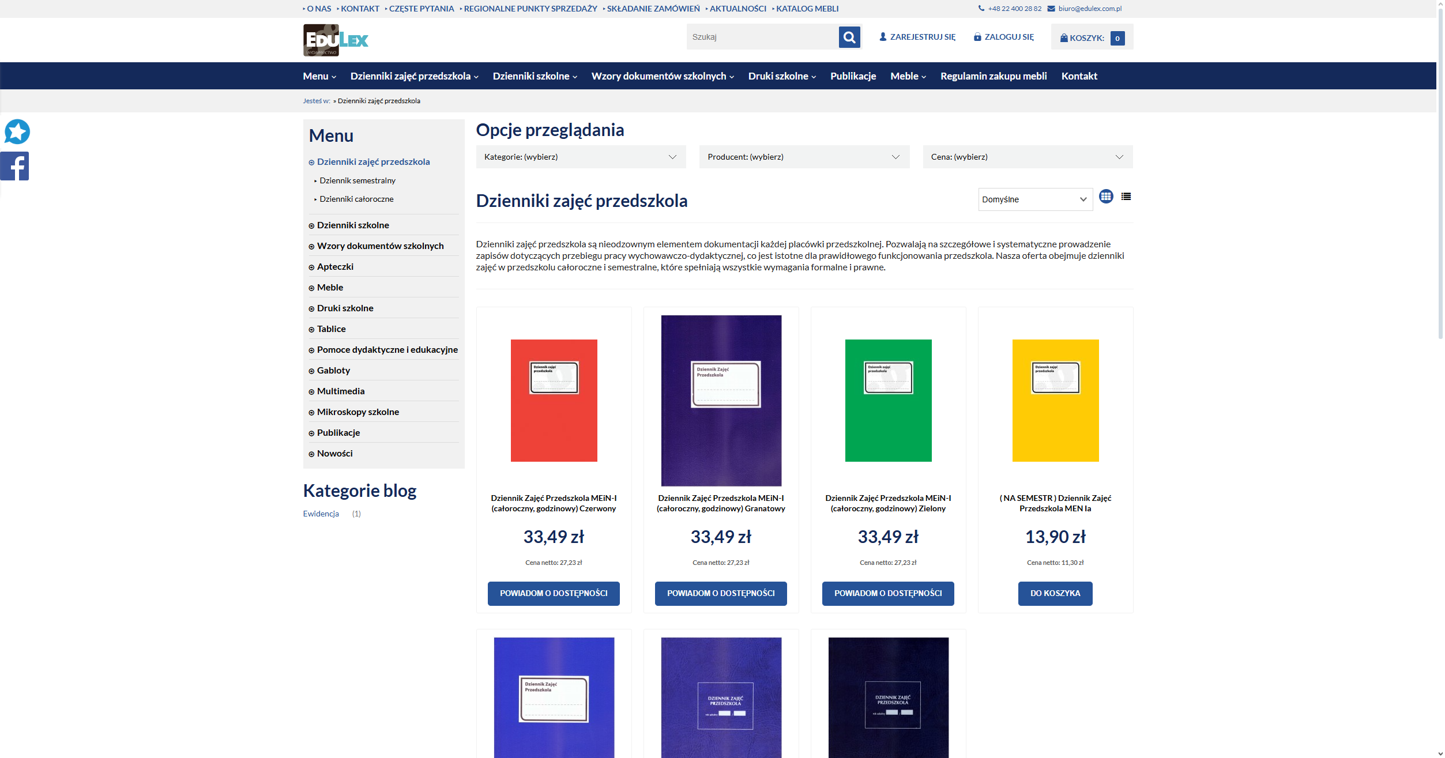Open SKŁADANIE ZAMÓWIEŃ top link
The width and height of the screenshot is (1445, 758).
pyautogui.click(x=653, y=9)
